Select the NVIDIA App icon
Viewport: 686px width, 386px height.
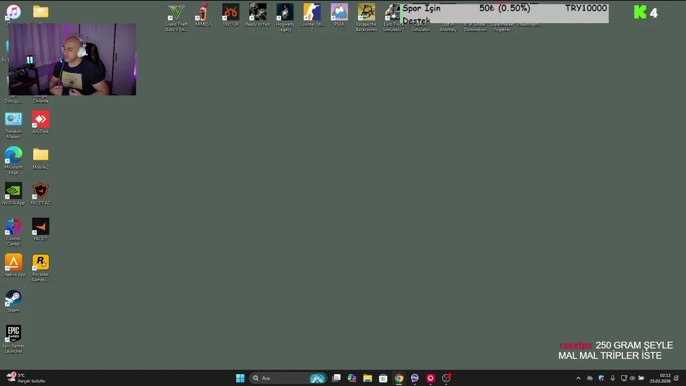pos(13,194)
